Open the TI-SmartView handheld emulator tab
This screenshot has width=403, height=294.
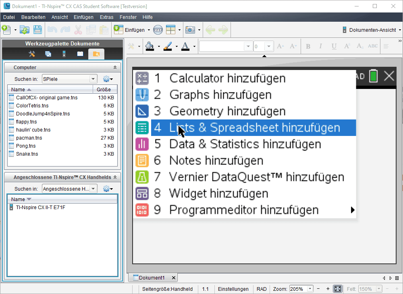click(64, 54)
